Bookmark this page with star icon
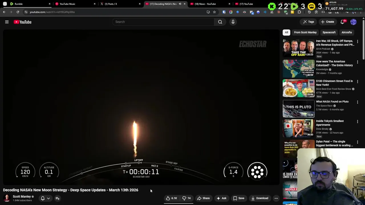Image resolution: width=365 pixels, height=205 pixels. [214, 12]
